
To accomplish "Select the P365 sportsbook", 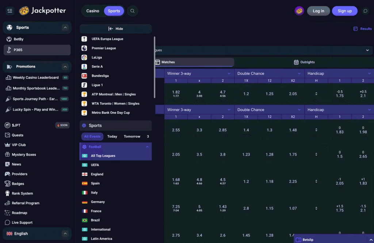I will point(37,50).
